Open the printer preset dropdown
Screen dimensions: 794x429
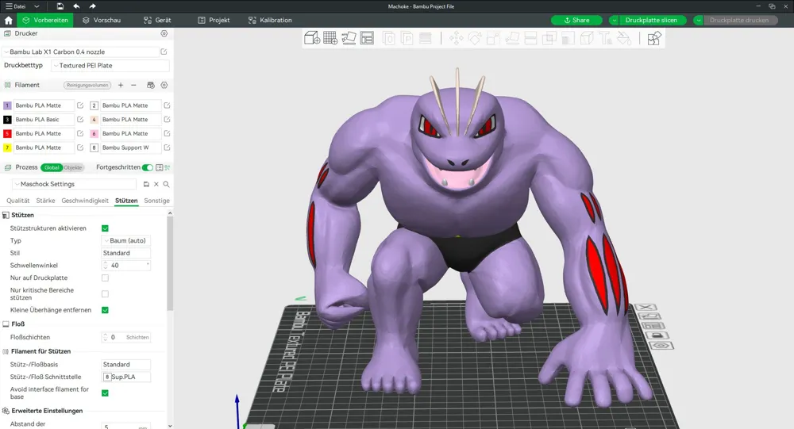point(81,52)
